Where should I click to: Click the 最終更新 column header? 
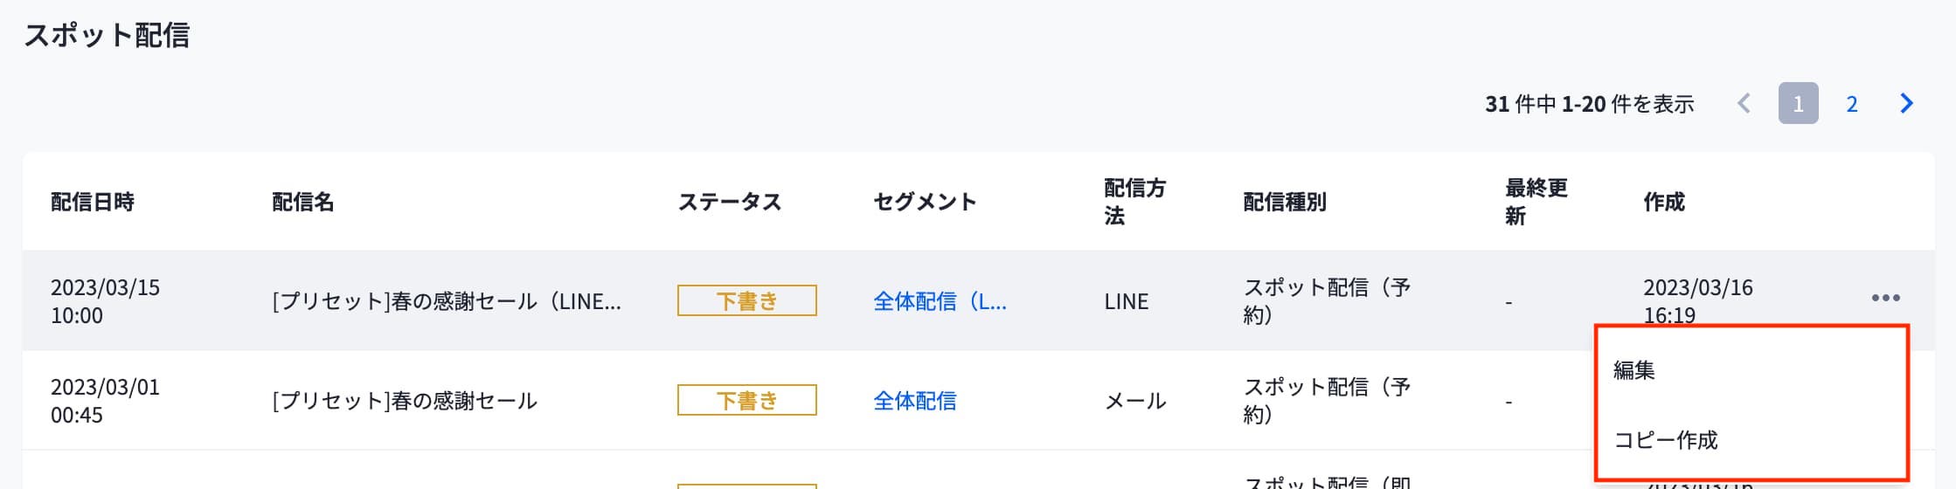click(1536, 202)
